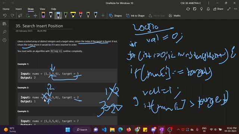Open the Maths assistant
Image resolution: width=239 pixels, height=134 pixels.
(174, 16)
